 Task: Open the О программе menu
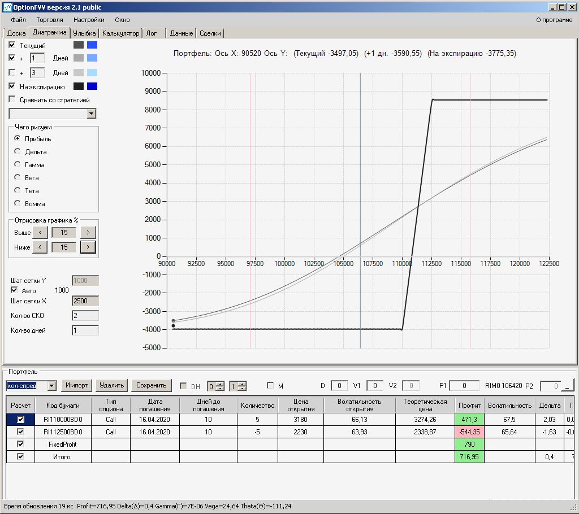[554, 20]
